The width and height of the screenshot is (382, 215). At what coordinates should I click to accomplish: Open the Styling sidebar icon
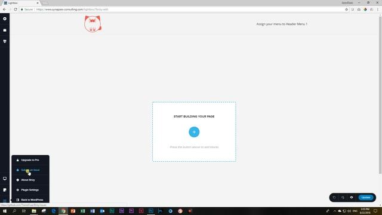[x=5, y=41]
